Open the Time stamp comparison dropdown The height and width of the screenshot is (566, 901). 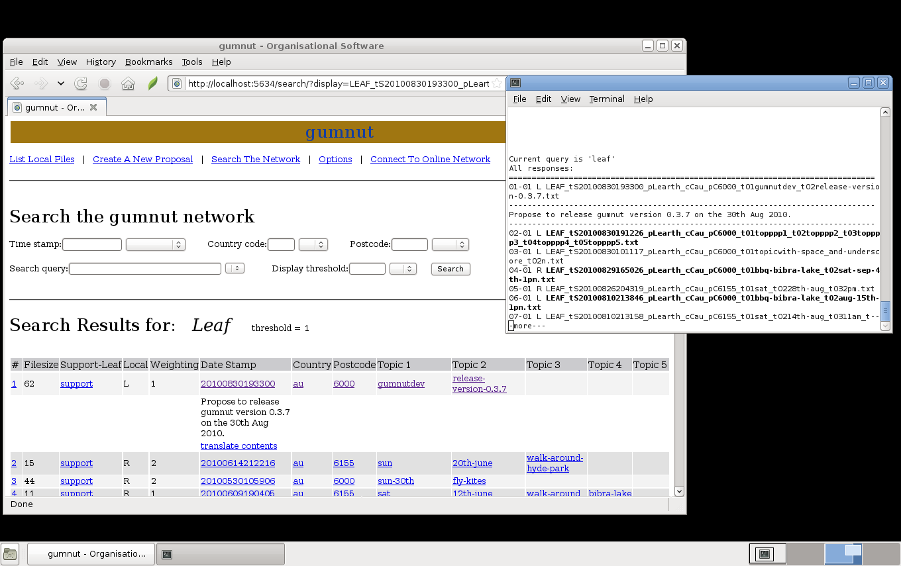(x=156, y=244)
